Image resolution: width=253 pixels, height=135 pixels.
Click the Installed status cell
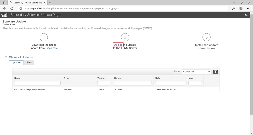point(118,90)
